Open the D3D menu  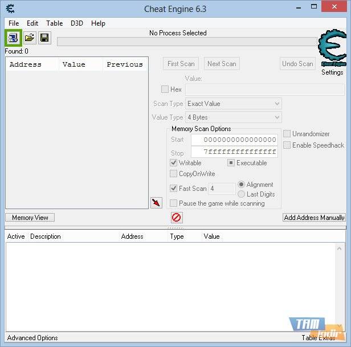(x=77, y=23)
